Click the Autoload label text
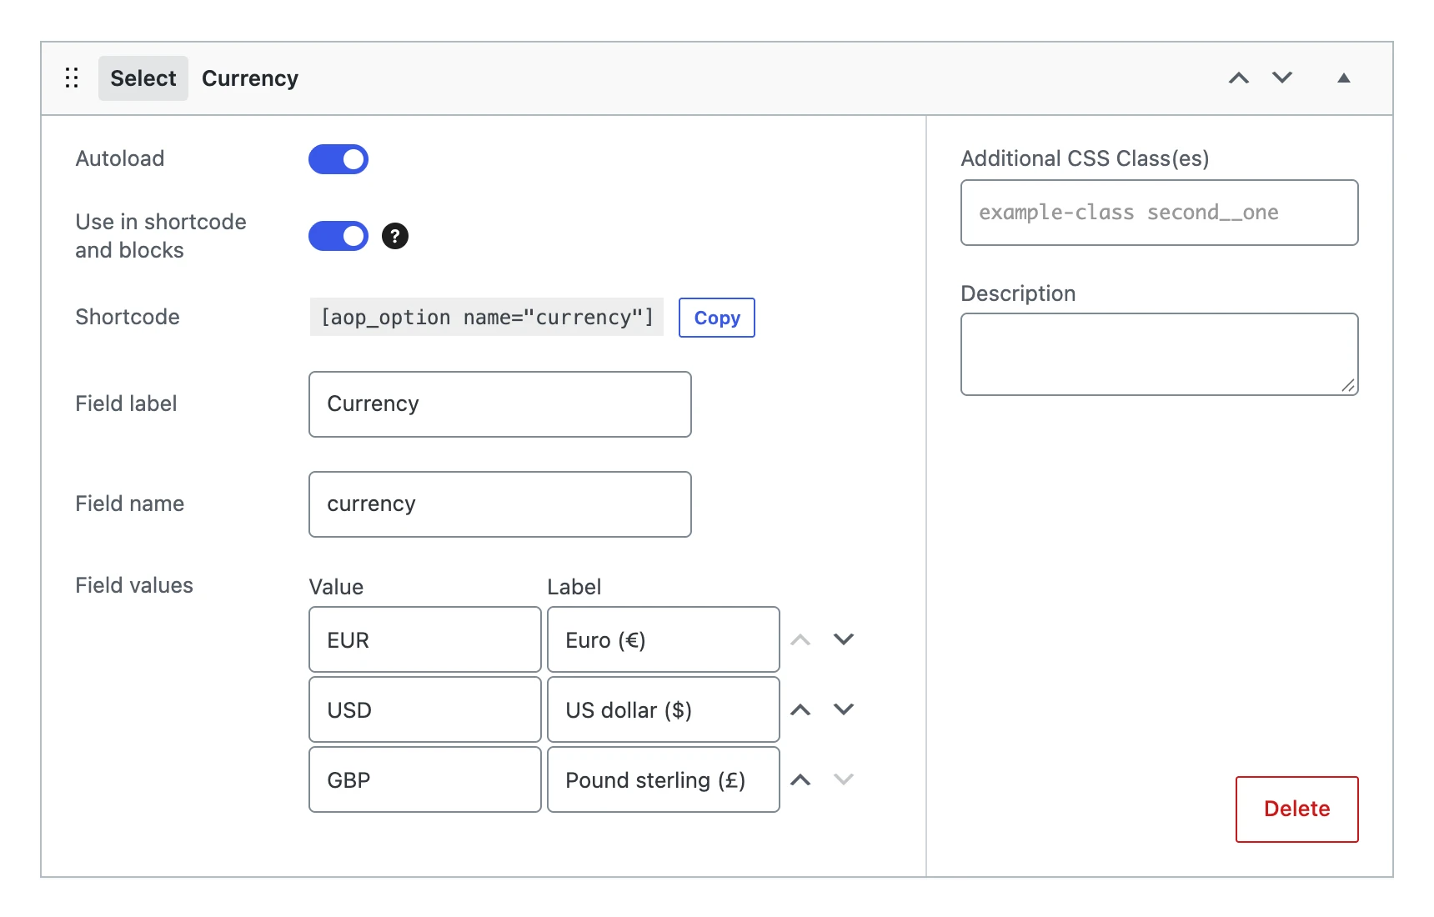 [x=120, y=158]
